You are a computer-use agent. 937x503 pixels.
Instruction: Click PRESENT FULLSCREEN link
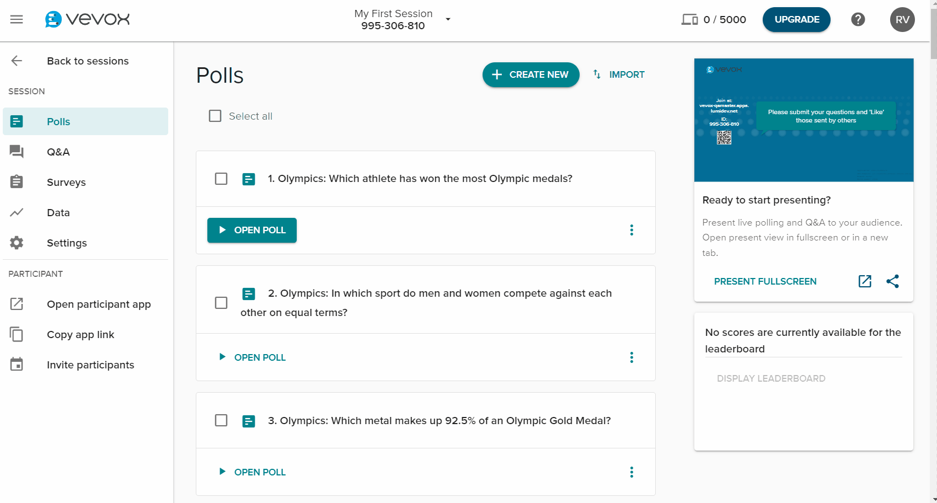[x=765, y=281]
